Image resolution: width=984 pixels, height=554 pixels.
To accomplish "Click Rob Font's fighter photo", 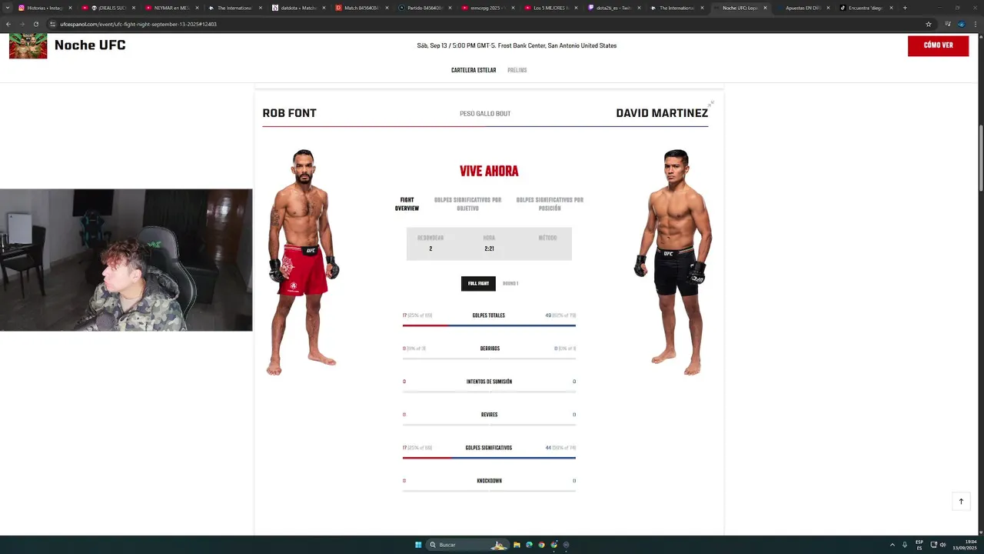I will pyautogui.click(x=303, y=262).
